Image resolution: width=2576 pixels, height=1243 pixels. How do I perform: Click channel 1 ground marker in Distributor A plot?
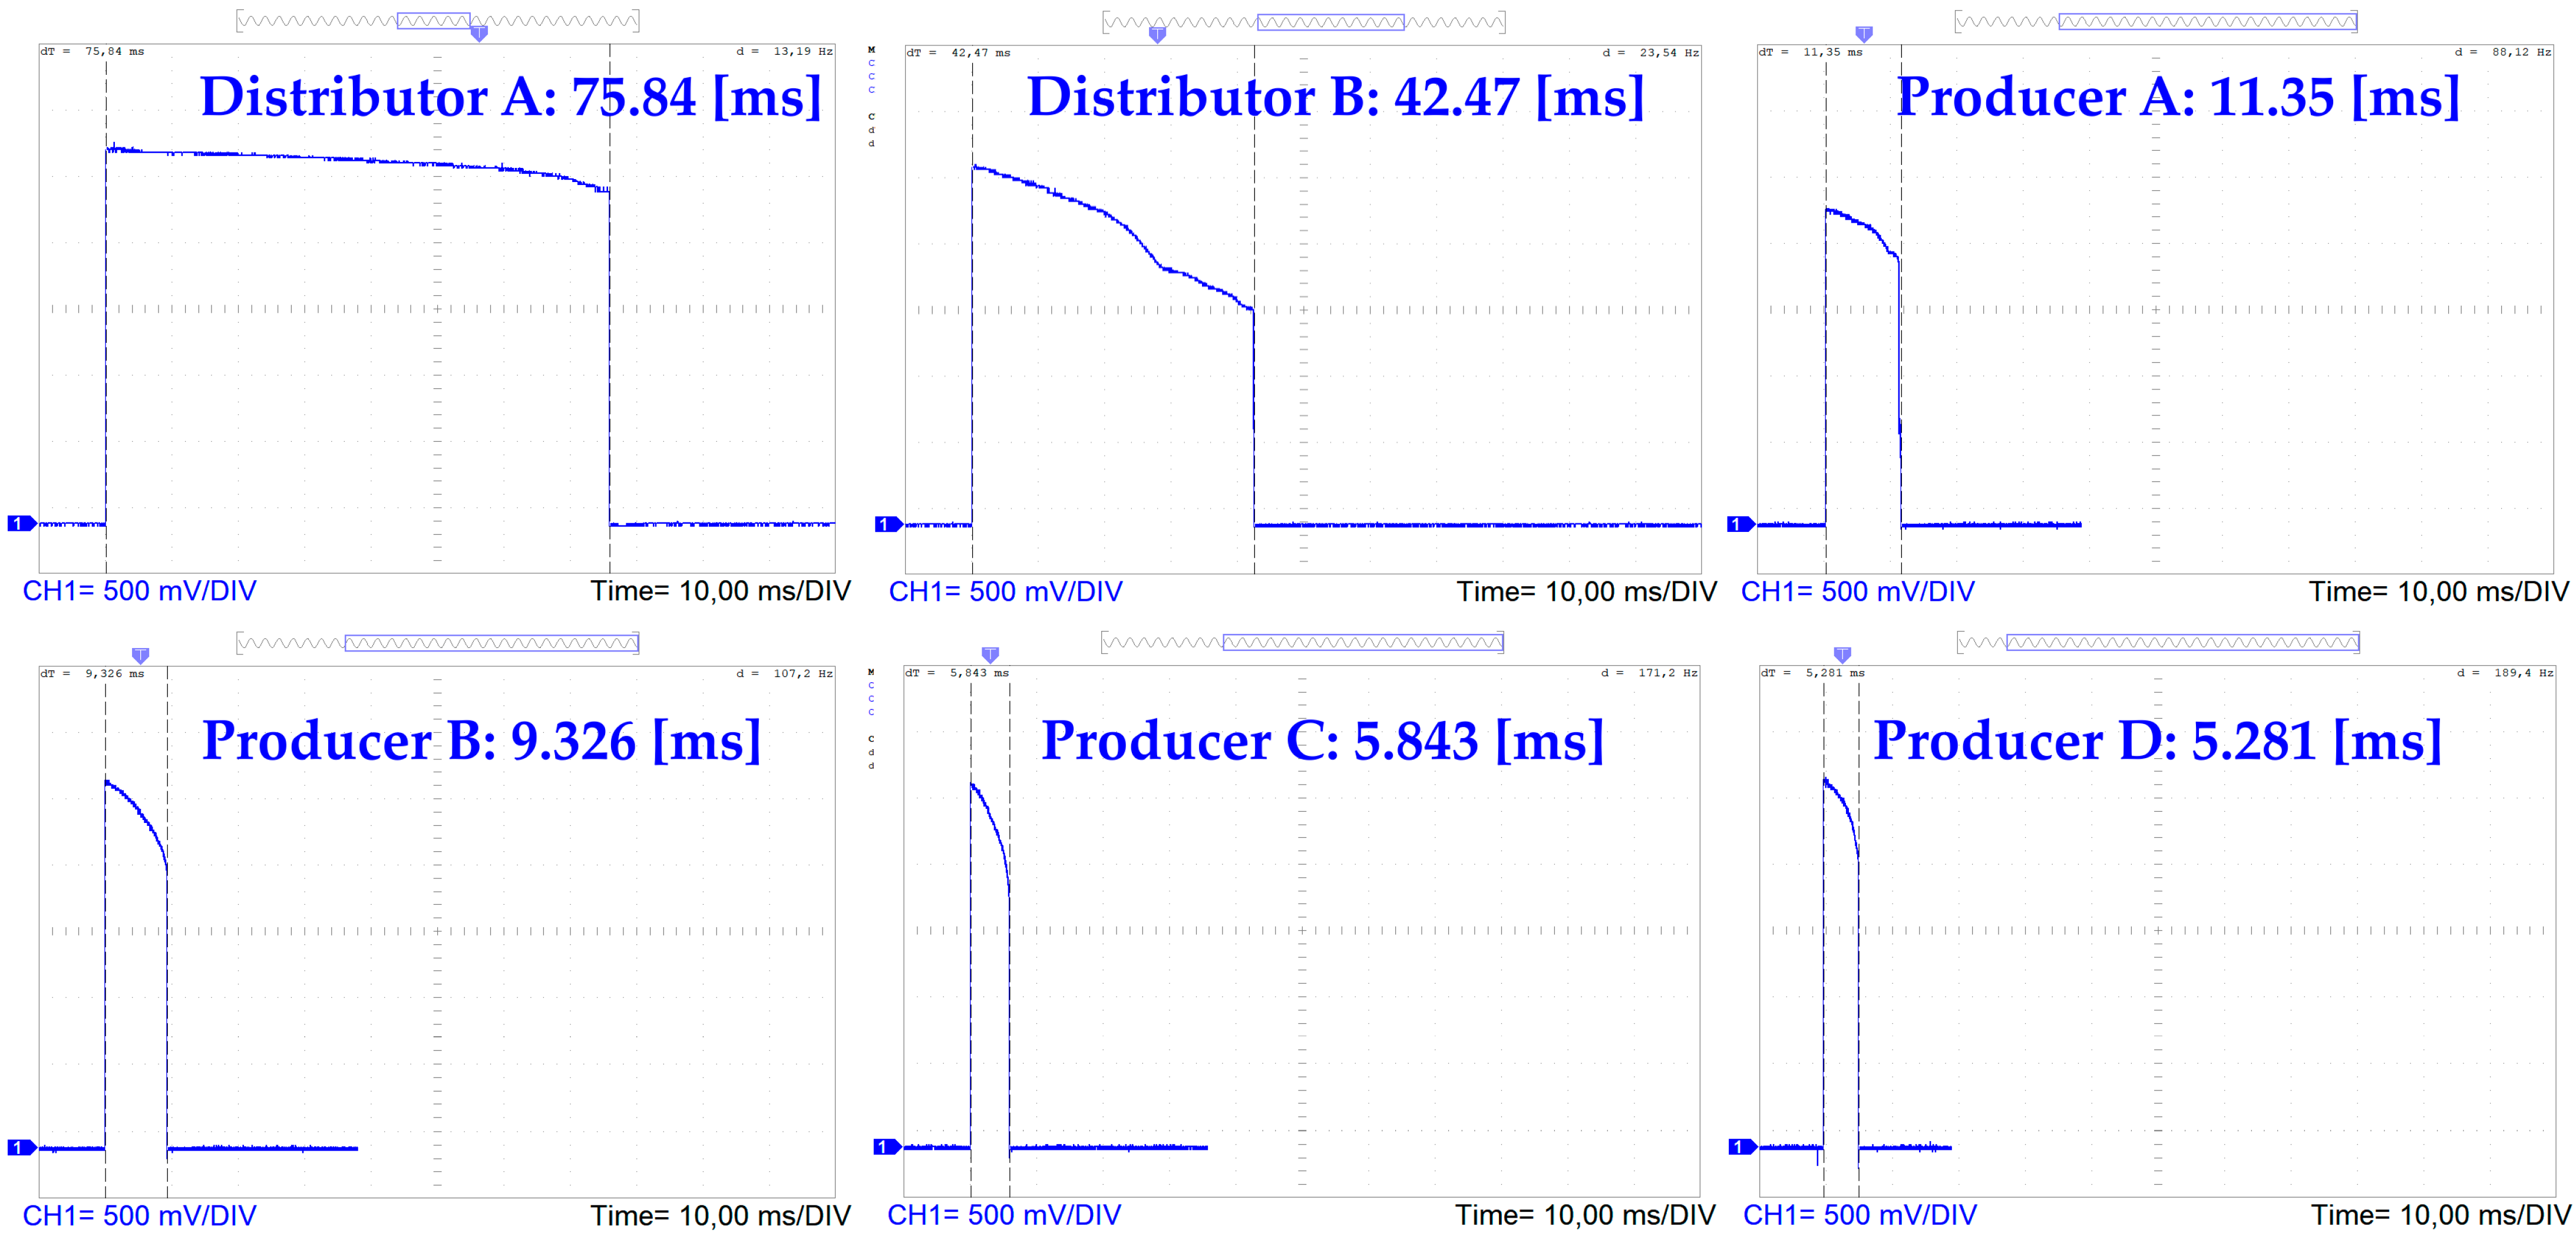tap(20, 523)
